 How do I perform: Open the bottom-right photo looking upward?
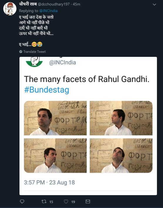121,156
